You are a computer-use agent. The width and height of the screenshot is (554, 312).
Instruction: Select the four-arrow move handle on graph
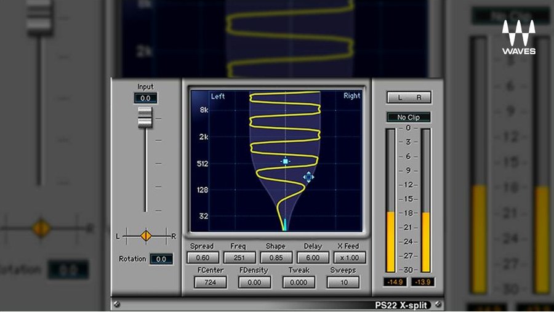(x=308, y=177)
